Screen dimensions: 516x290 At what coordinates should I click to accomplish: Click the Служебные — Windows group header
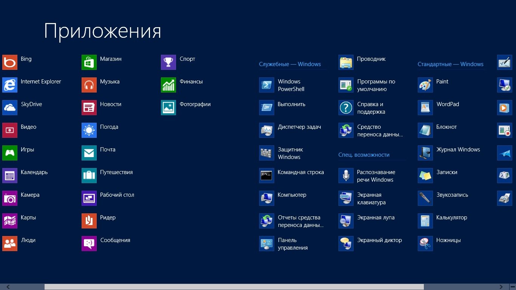pos(290,64)
